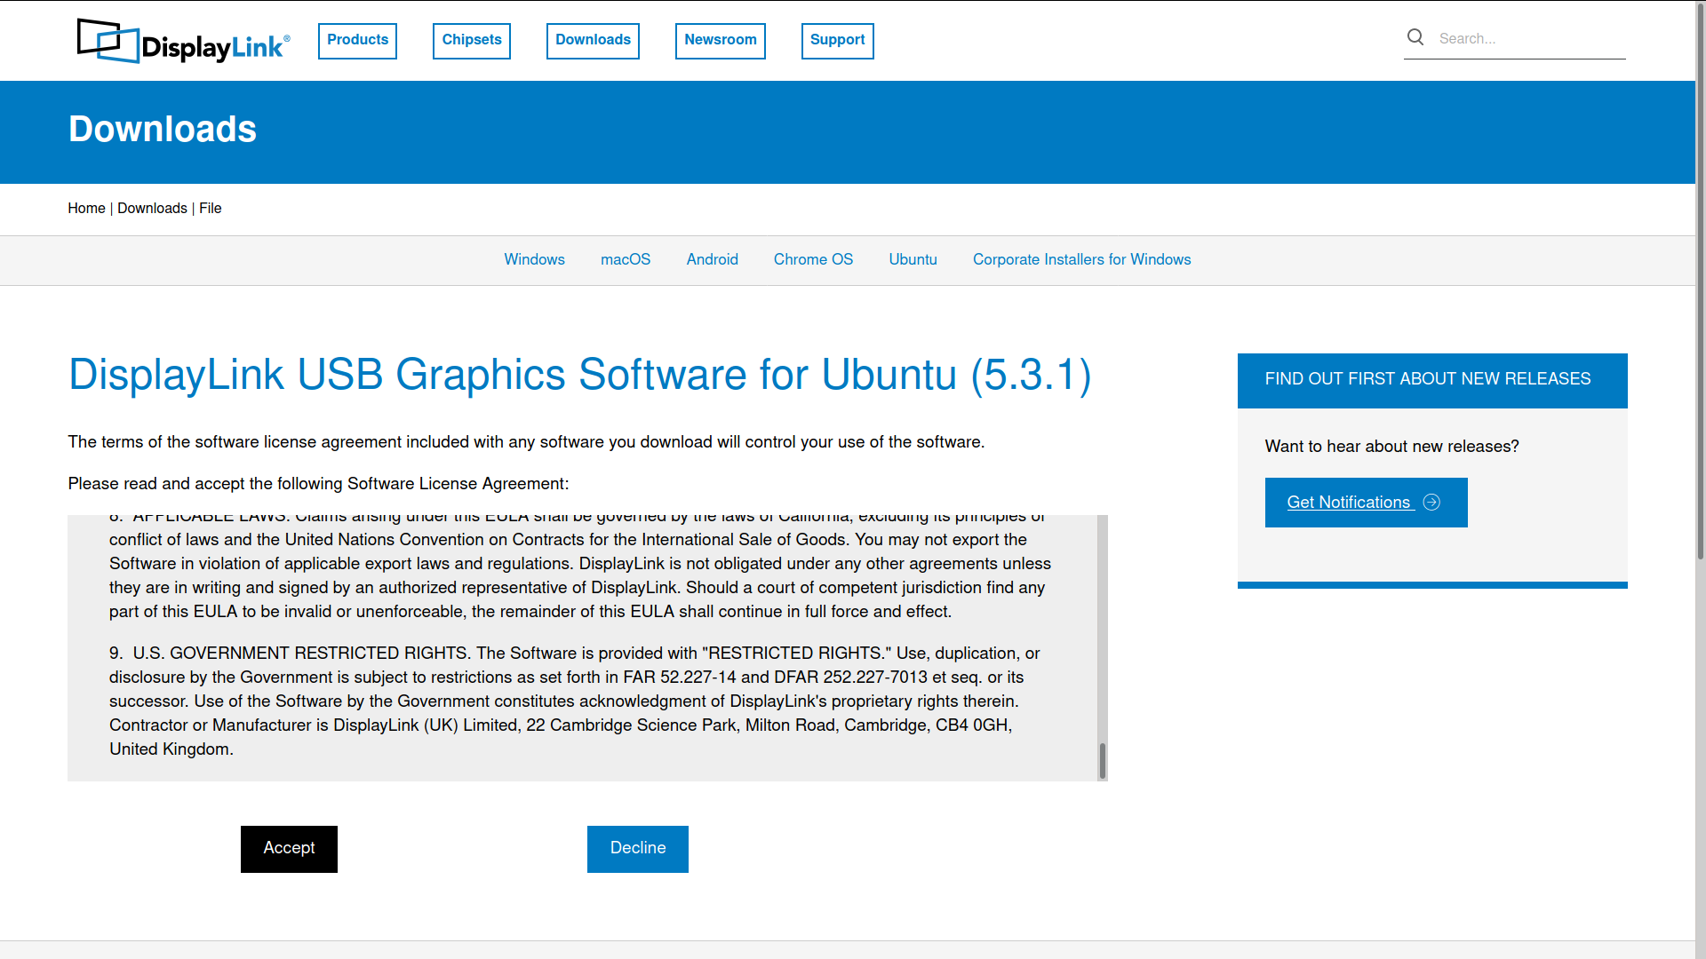Click the search magnifier icon
The width and height of the screenshot is (1706, 959).
click(x=1415, y=37)
